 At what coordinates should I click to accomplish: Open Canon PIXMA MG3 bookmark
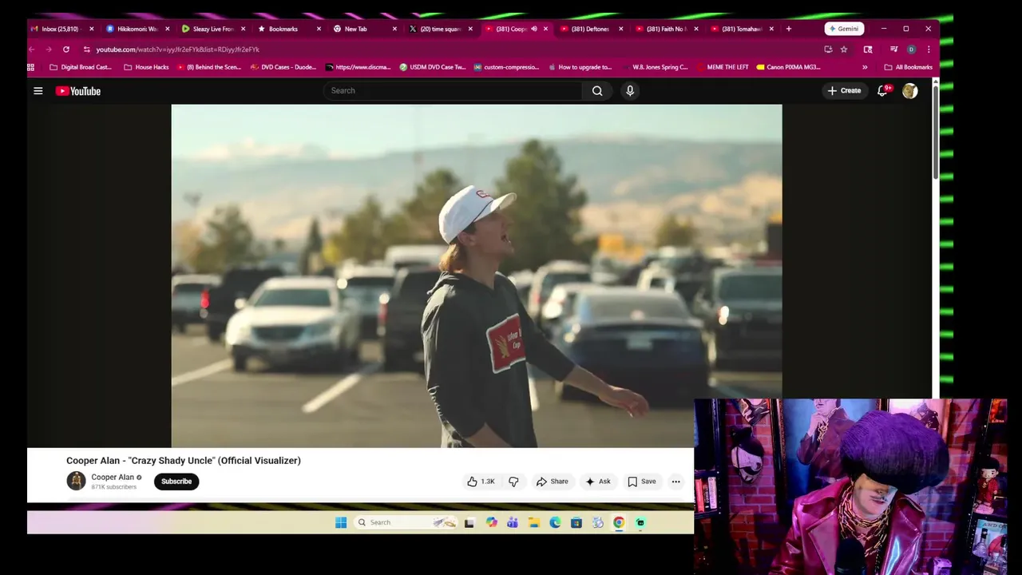789,67
